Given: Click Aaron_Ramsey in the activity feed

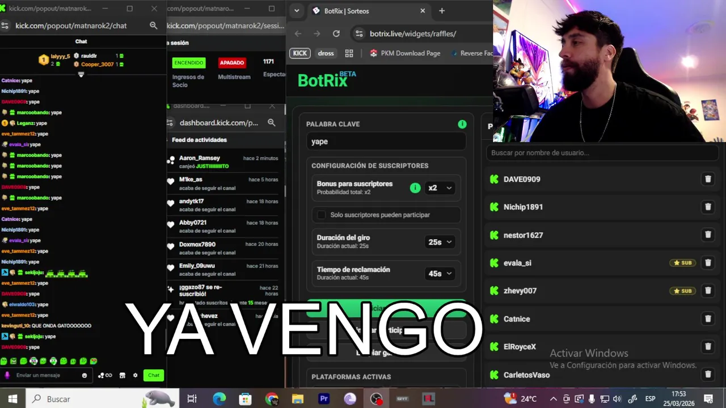Looking at the screenshot, I should pos(199,158).
